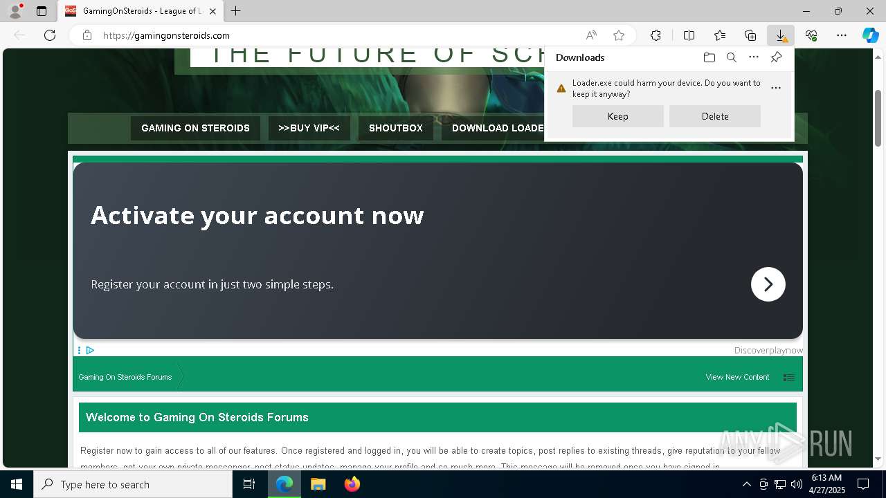This screenshot has width=886, height=498.
Task: Open the forum list menu icon
Action: (x=788, y=377)
